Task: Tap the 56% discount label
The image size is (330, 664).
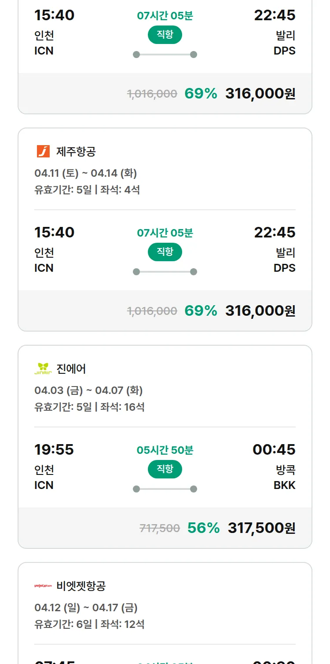Action: [203, 528]
